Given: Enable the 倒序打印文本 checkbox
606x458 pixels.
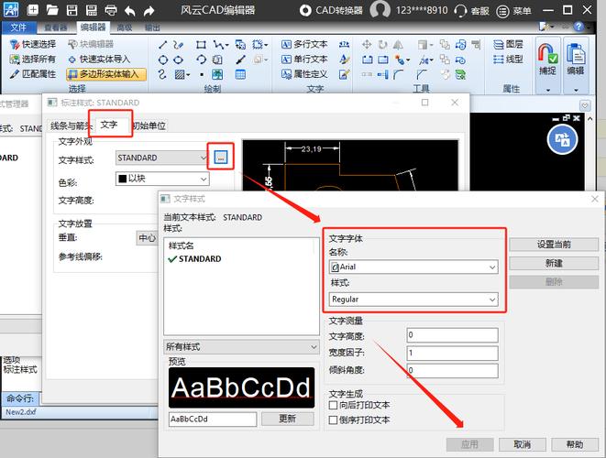Looking at the screenshot, I should (335, 420).
